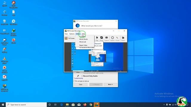Open the VLC media player desktop icon
191x107 pixels.
pos(4,60)
